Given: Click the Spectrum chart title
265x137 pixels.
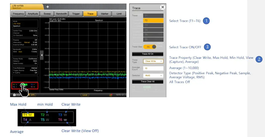Looking at the screenshot, I should 99,20.
